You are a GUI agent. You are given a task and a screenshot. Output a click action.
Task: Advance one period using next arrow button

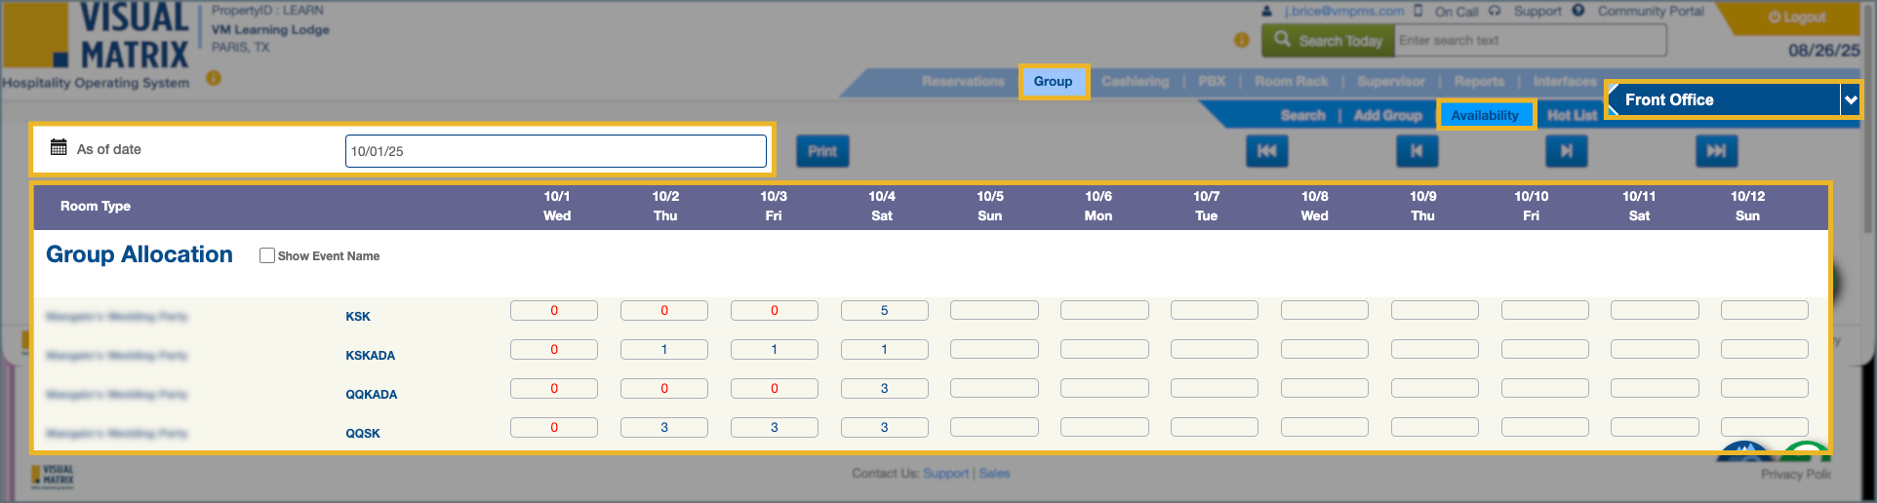point(1566,151)
